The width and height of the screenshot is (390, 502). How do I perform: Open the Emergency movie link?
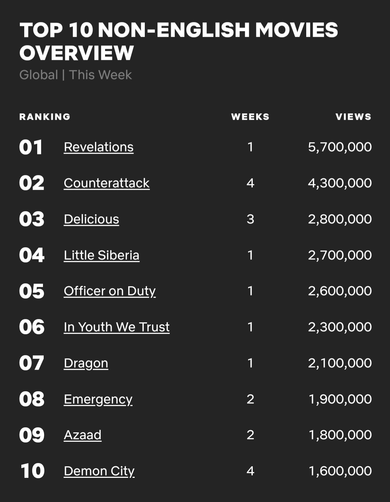coord(98,400)
